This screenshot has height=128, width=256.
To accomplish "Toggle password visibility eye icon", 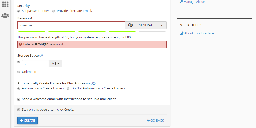I will [x=130, y=25].
